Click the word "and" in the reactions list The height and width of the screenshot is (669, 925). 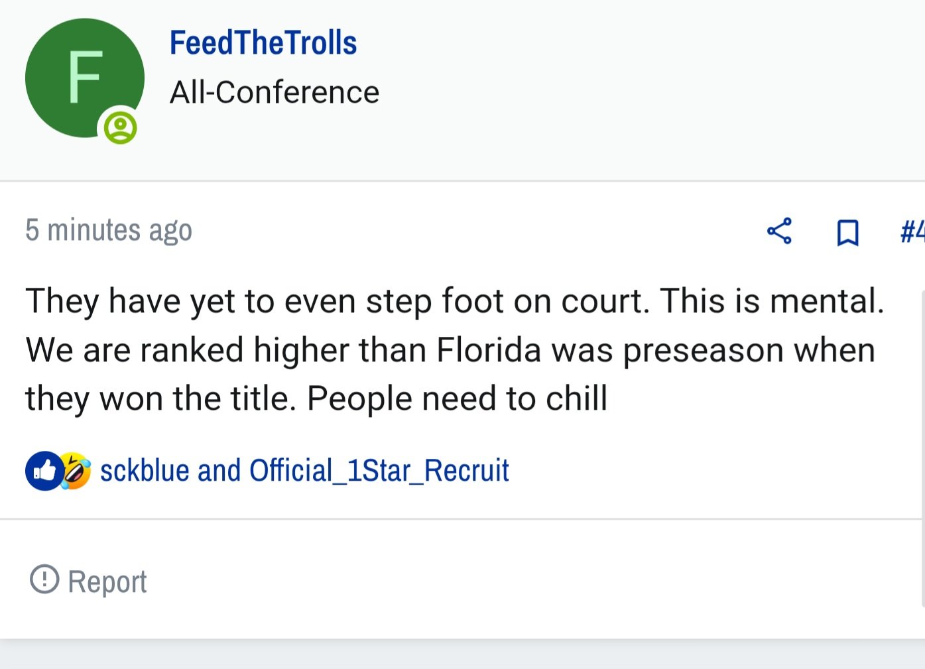pyautogui.click(x=219, y=471)
